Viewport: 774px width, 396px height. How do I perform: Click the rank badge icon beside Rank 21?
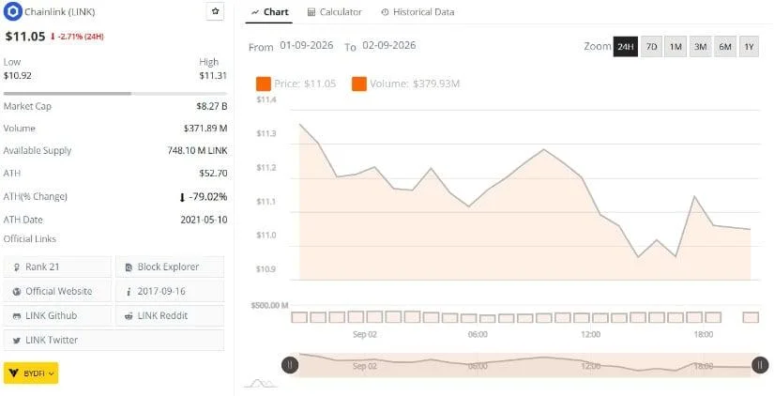(17, 267)
